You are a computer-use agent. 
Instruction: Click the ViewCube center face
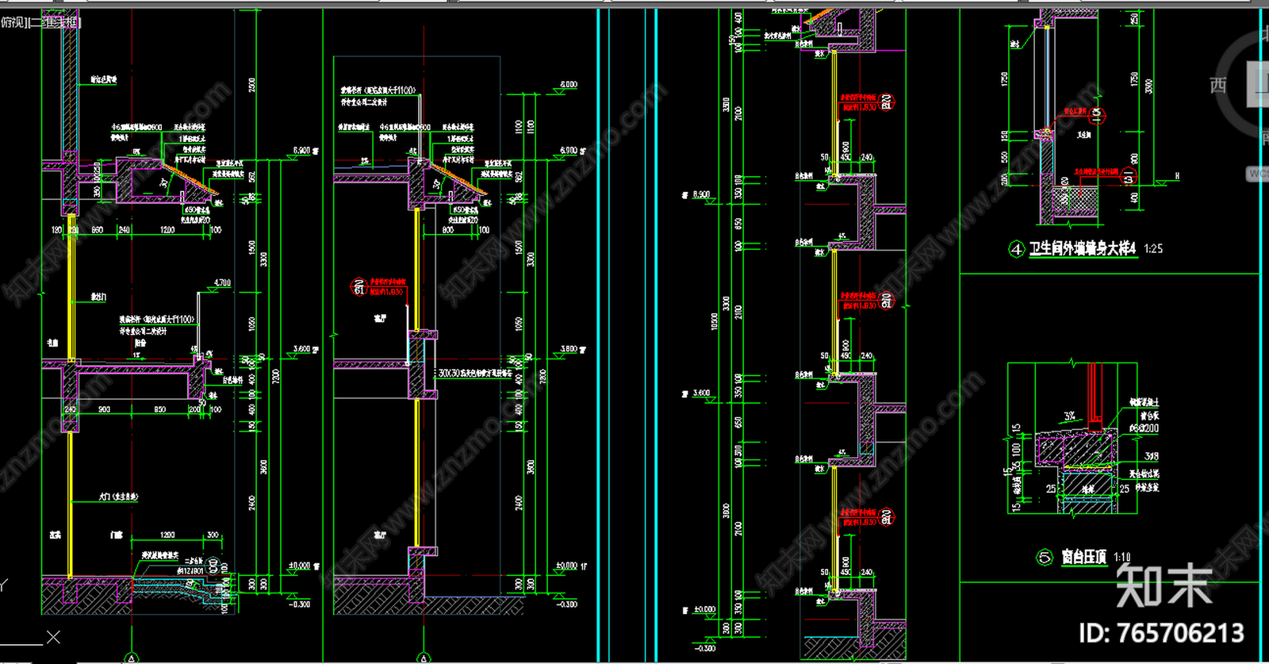[x=1259, y=84]
